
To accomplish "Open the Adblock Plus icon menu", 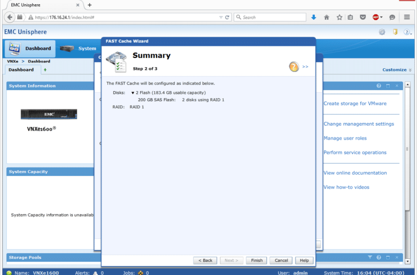I will (377, 17).
